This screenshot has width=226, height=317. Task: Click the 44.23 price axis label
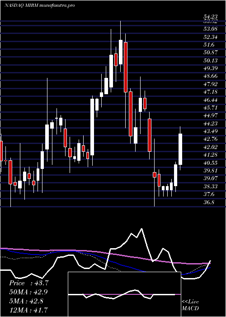pyautogui.click(x=210, y=123)
